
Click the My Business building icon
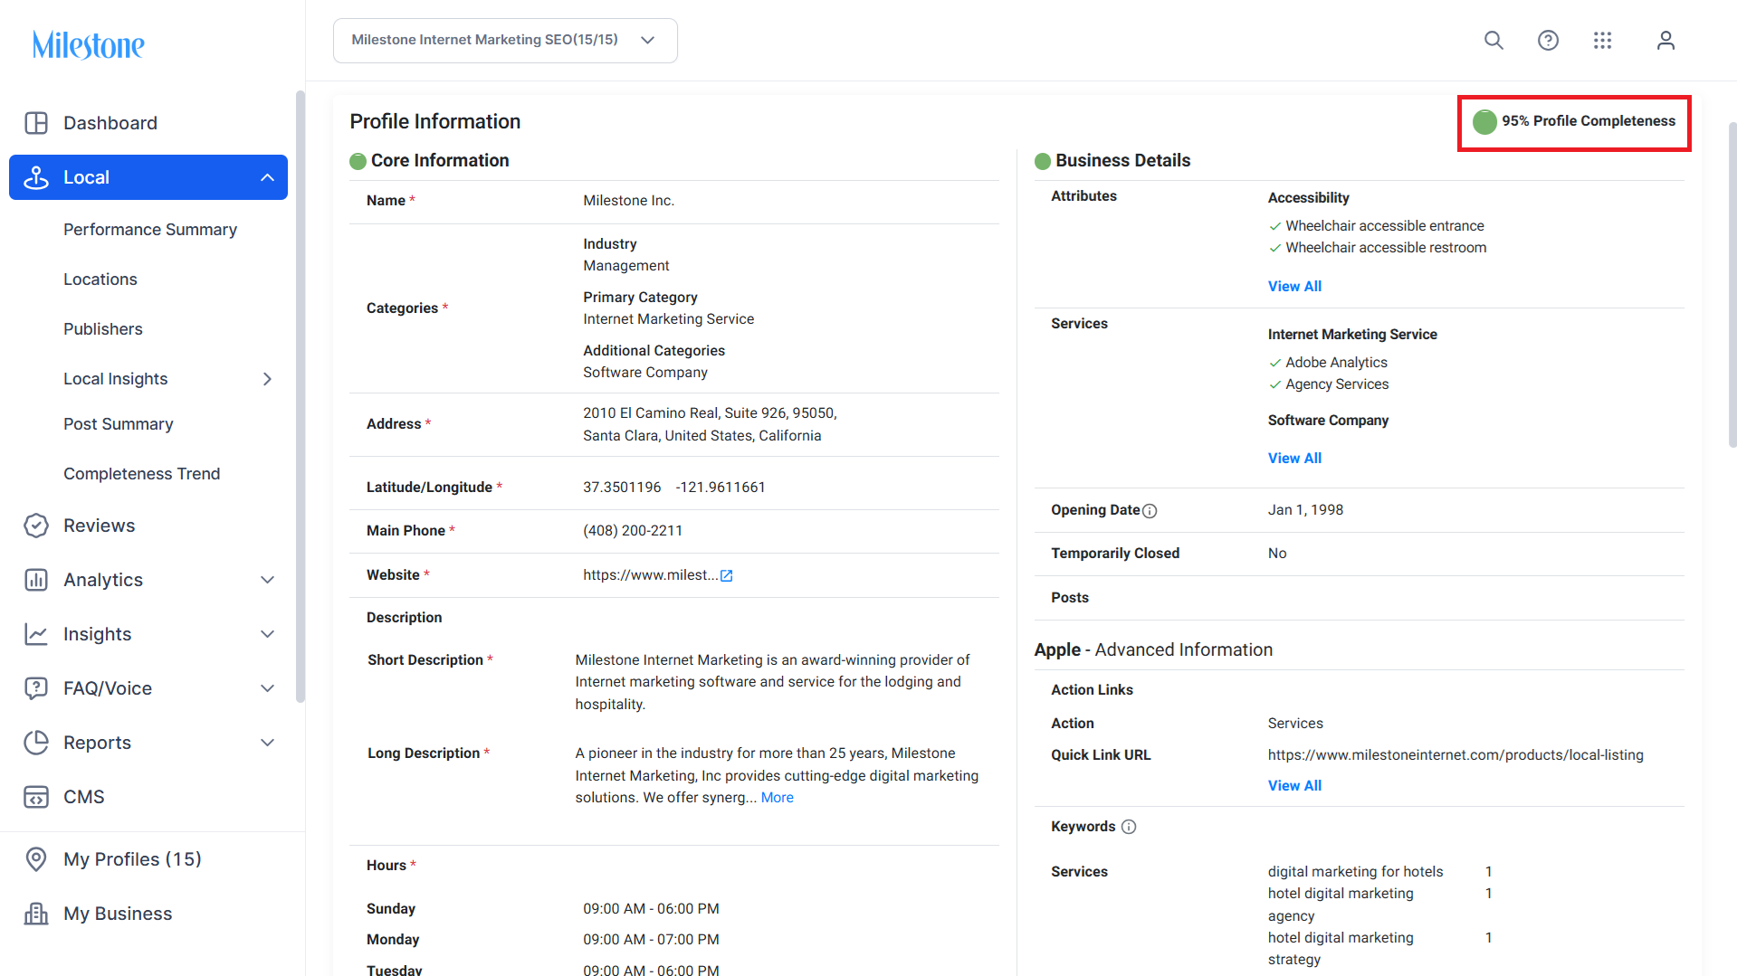point(36,914)
